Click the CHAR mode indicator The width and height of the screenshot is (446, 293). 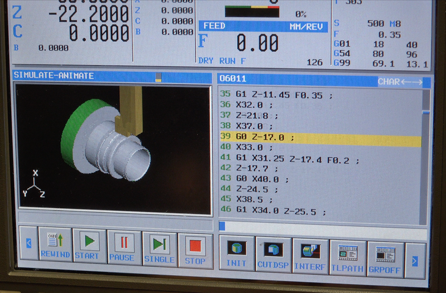[400, 82]
